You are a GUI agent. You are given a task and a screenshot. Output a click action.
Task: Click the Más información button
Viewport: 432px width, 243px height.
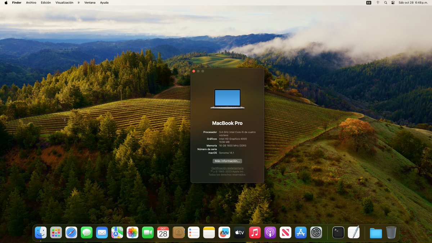click(227, 161)
